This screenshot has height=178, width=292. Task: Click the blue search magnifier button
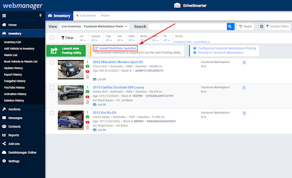(x=230, y=27)
